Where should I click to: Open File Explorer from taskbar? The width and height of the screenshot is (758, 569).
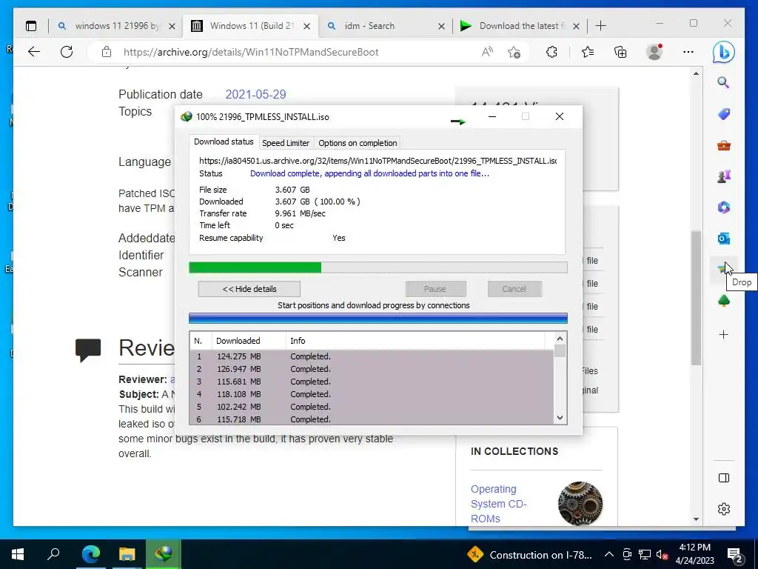[x=127, y=554]
